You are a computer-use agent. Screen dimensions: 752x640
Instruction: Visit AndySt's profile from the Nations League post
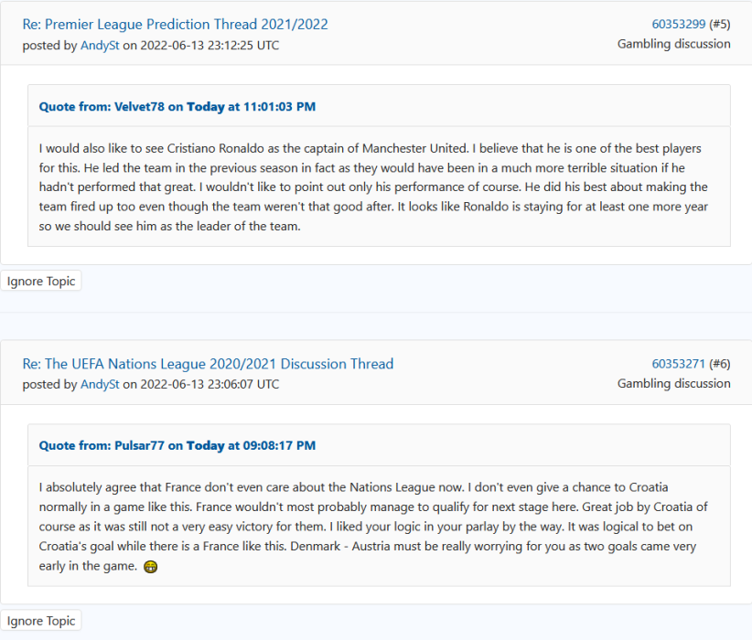click(x=100, y=385)
